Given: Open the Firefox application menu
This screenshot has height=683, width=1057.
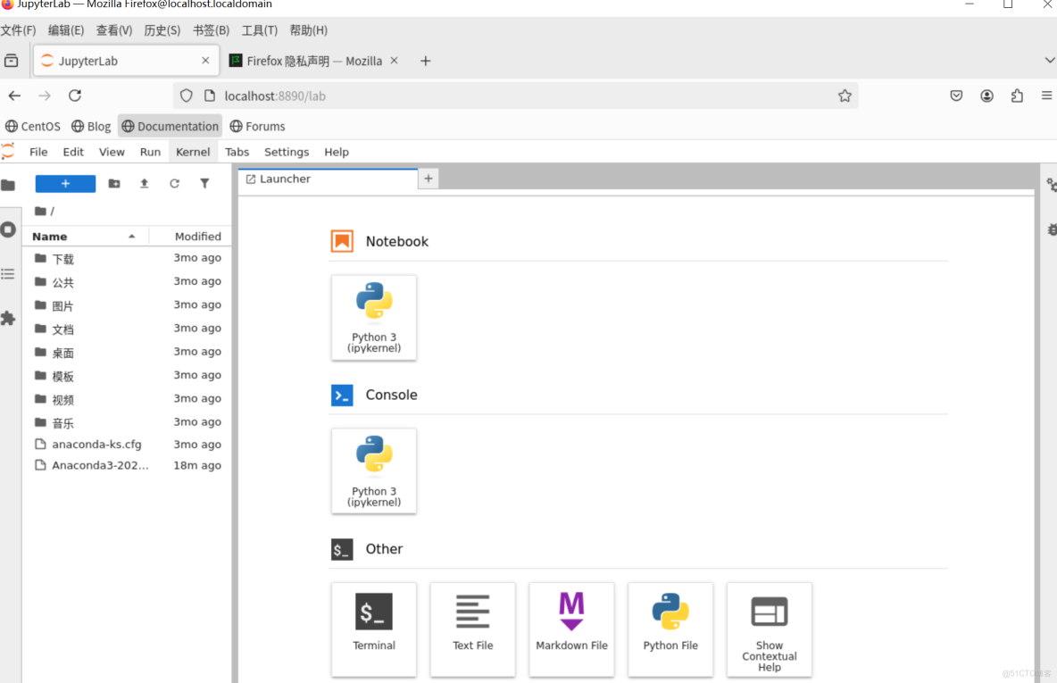Looking at the screenshot, I should point(1046,96).
